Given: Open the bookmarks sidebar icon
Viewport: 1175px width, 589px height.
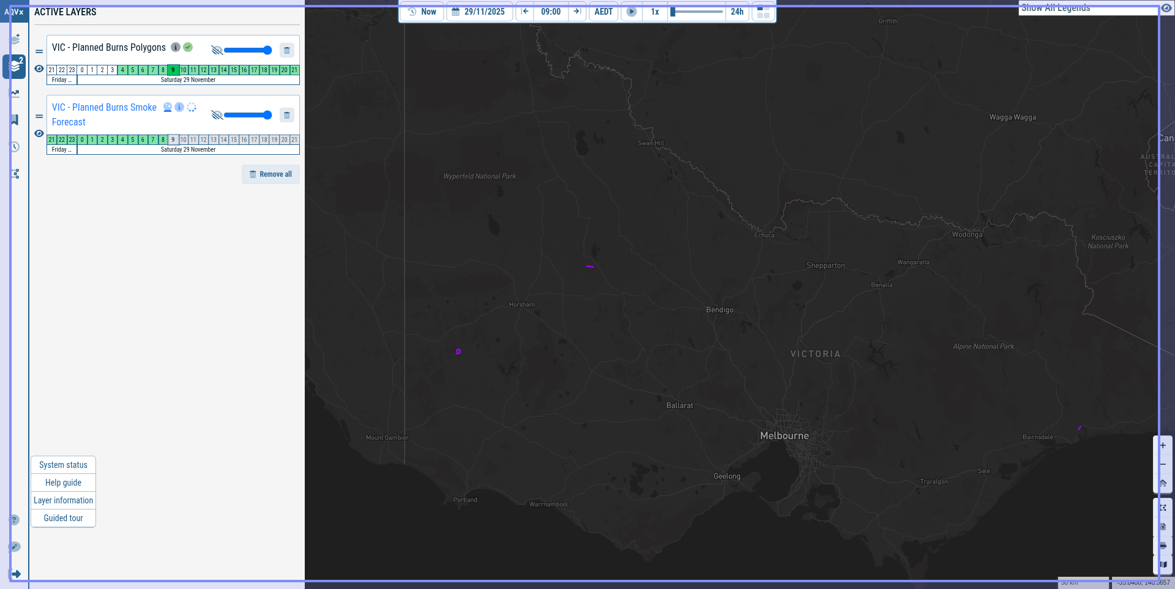Looking at the screenshot, I should tap(15, 120).
